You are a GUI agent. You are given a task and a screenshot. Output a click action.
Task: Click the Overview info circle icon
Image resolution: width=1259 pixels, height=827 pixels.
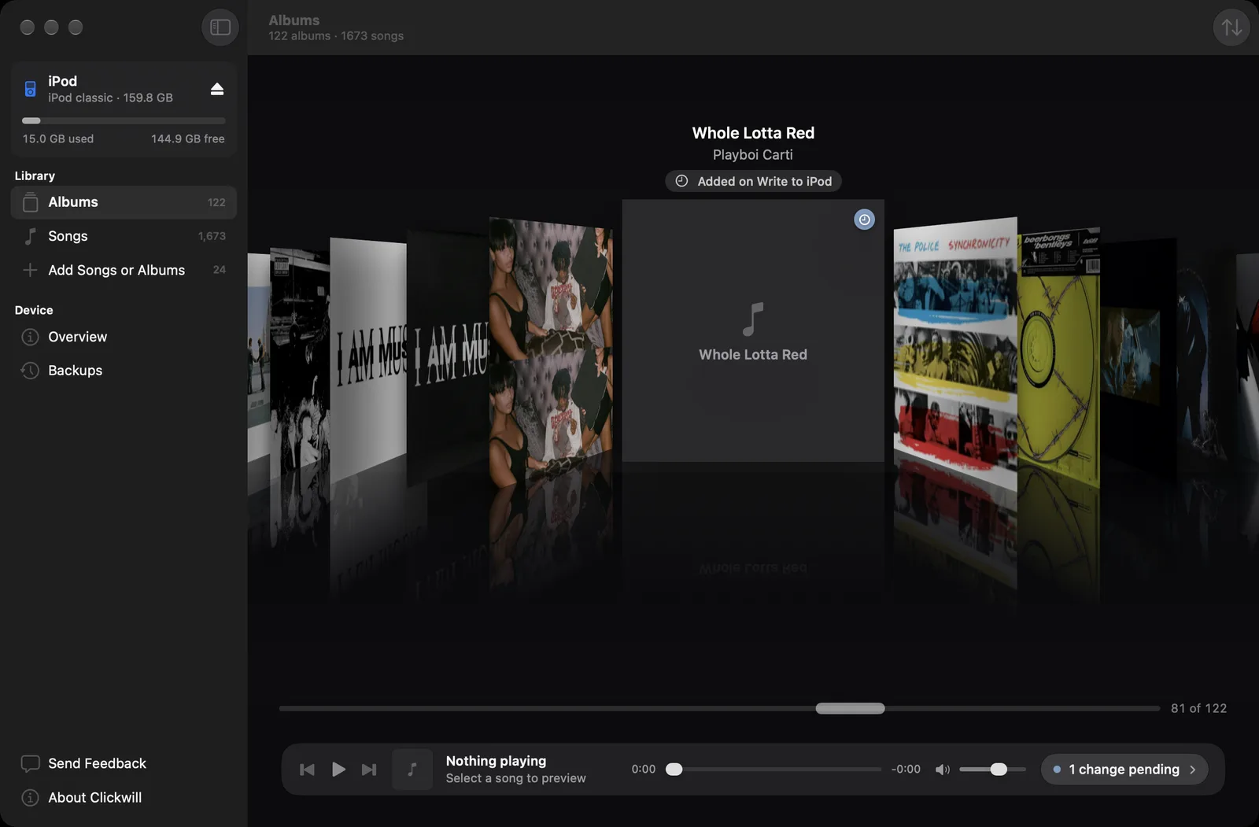pyautogui.click(x=30, y=337)
